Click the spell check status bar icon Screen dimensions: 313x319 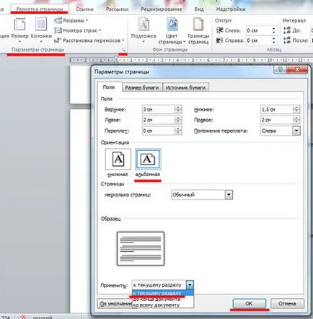pos(22,317)
